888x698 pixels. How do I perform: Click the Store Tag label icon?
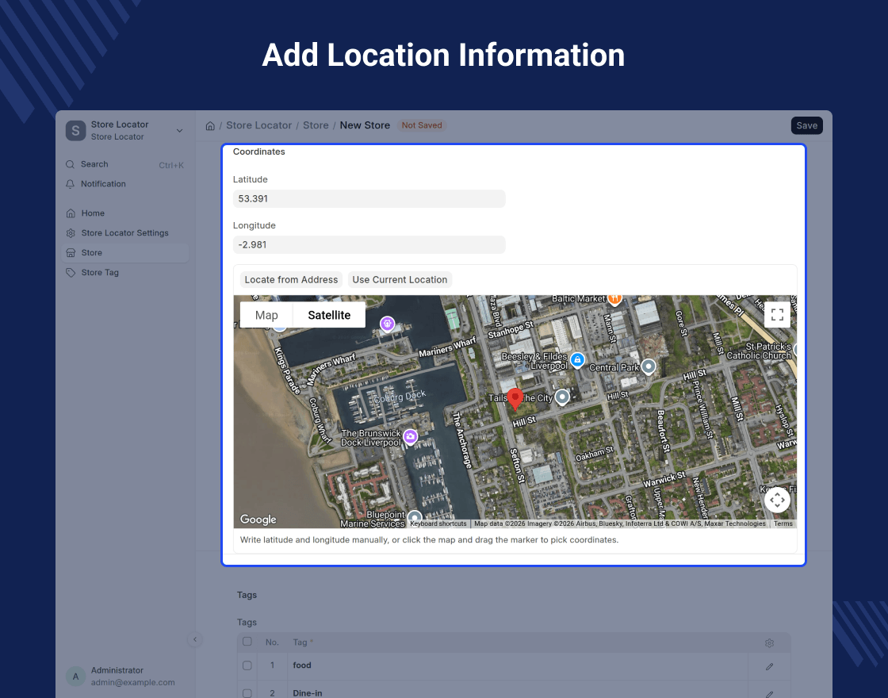point(71,273)
